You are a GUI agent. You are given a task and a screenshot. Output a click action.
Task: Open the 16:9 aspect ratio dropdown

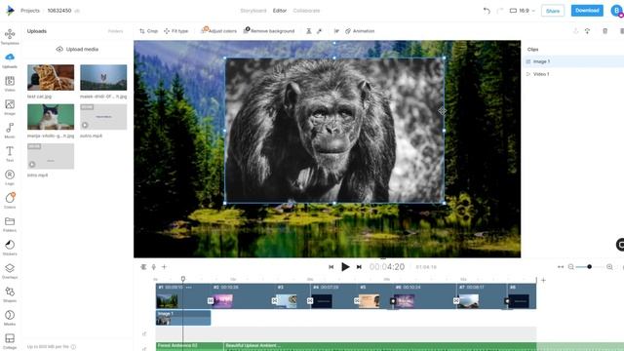[523, 11]
